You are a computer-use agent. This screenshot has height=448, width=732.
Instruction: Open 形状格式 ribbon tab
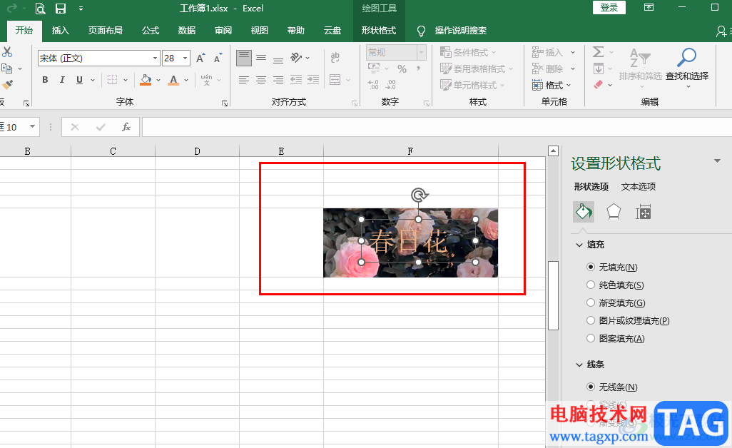click(x=379, y=31)
